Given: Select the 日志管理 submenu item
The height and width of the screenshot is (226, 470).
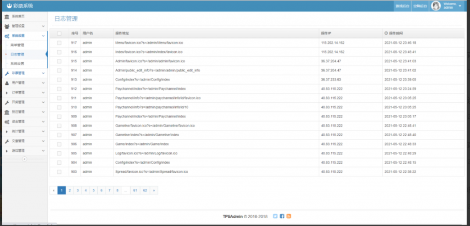Looking at the screenshot, I should 17,55.
